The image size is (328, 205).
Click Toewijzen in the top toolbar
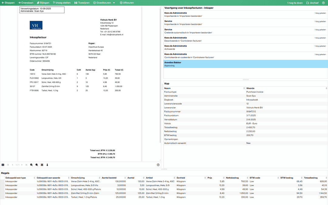point(82,3)
